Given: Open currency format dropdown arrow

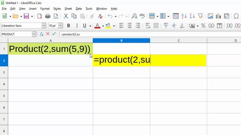Looking at the screenshot, I should [x=197, y=26].
